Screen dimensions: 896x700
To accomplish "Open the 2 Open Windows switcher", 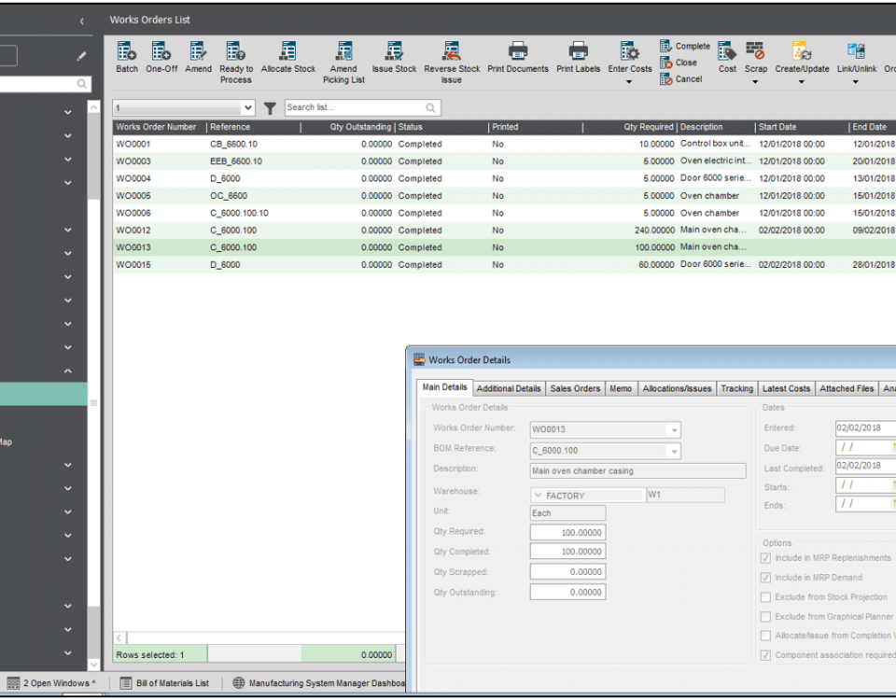I will (x=50, y=683).
